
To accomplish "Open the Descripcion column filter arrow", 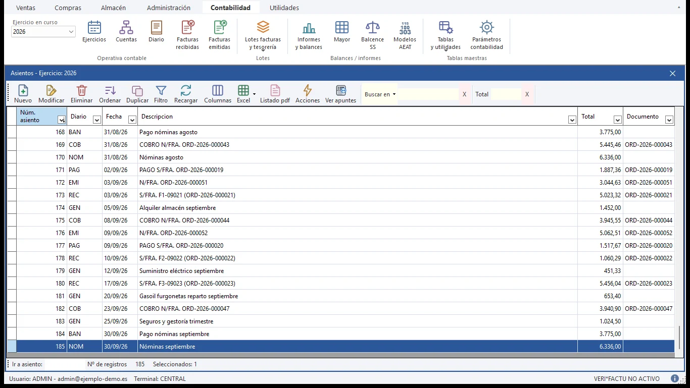I will [x=572, y=120].
